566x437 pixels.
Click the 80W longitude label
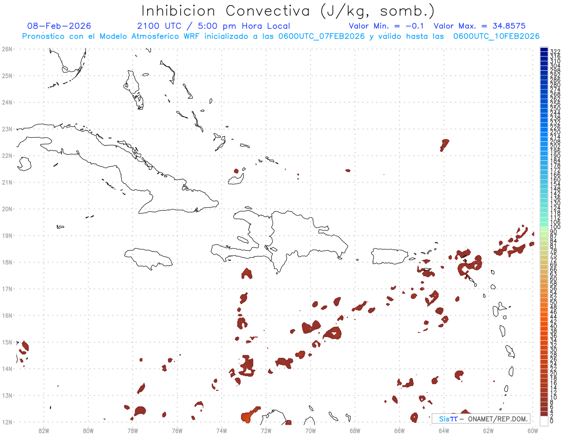(x=88, y=430)
